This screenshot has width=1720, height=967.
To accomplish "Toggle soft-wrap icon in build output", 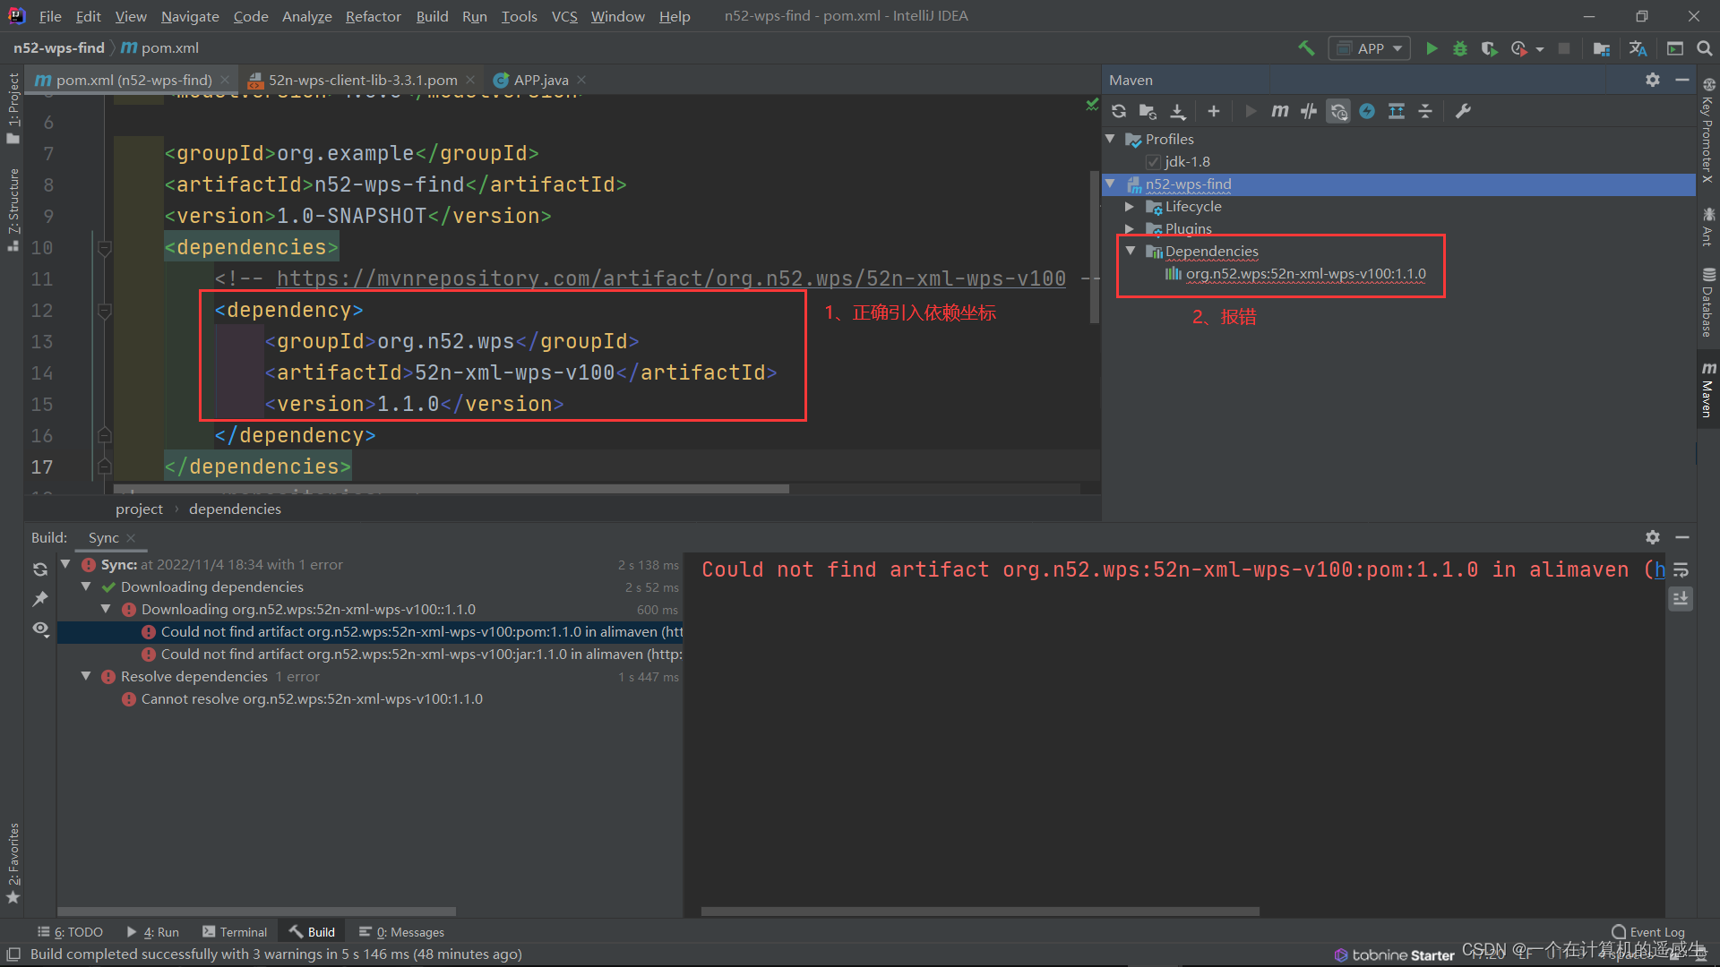I will click(x=1681, y=569).
